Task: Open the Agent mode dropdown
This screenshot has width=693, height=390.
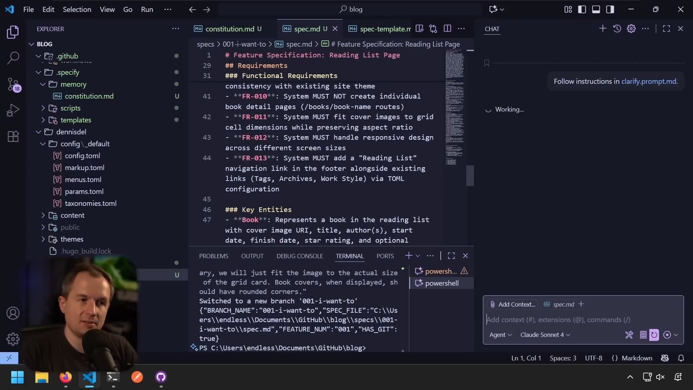Action: [500, 335]
